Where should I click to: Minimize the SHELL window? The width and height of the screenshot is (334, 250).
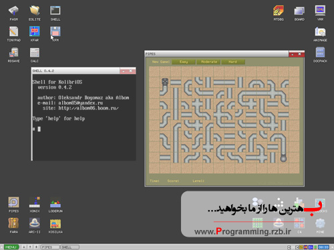click(x=124, y=71)
